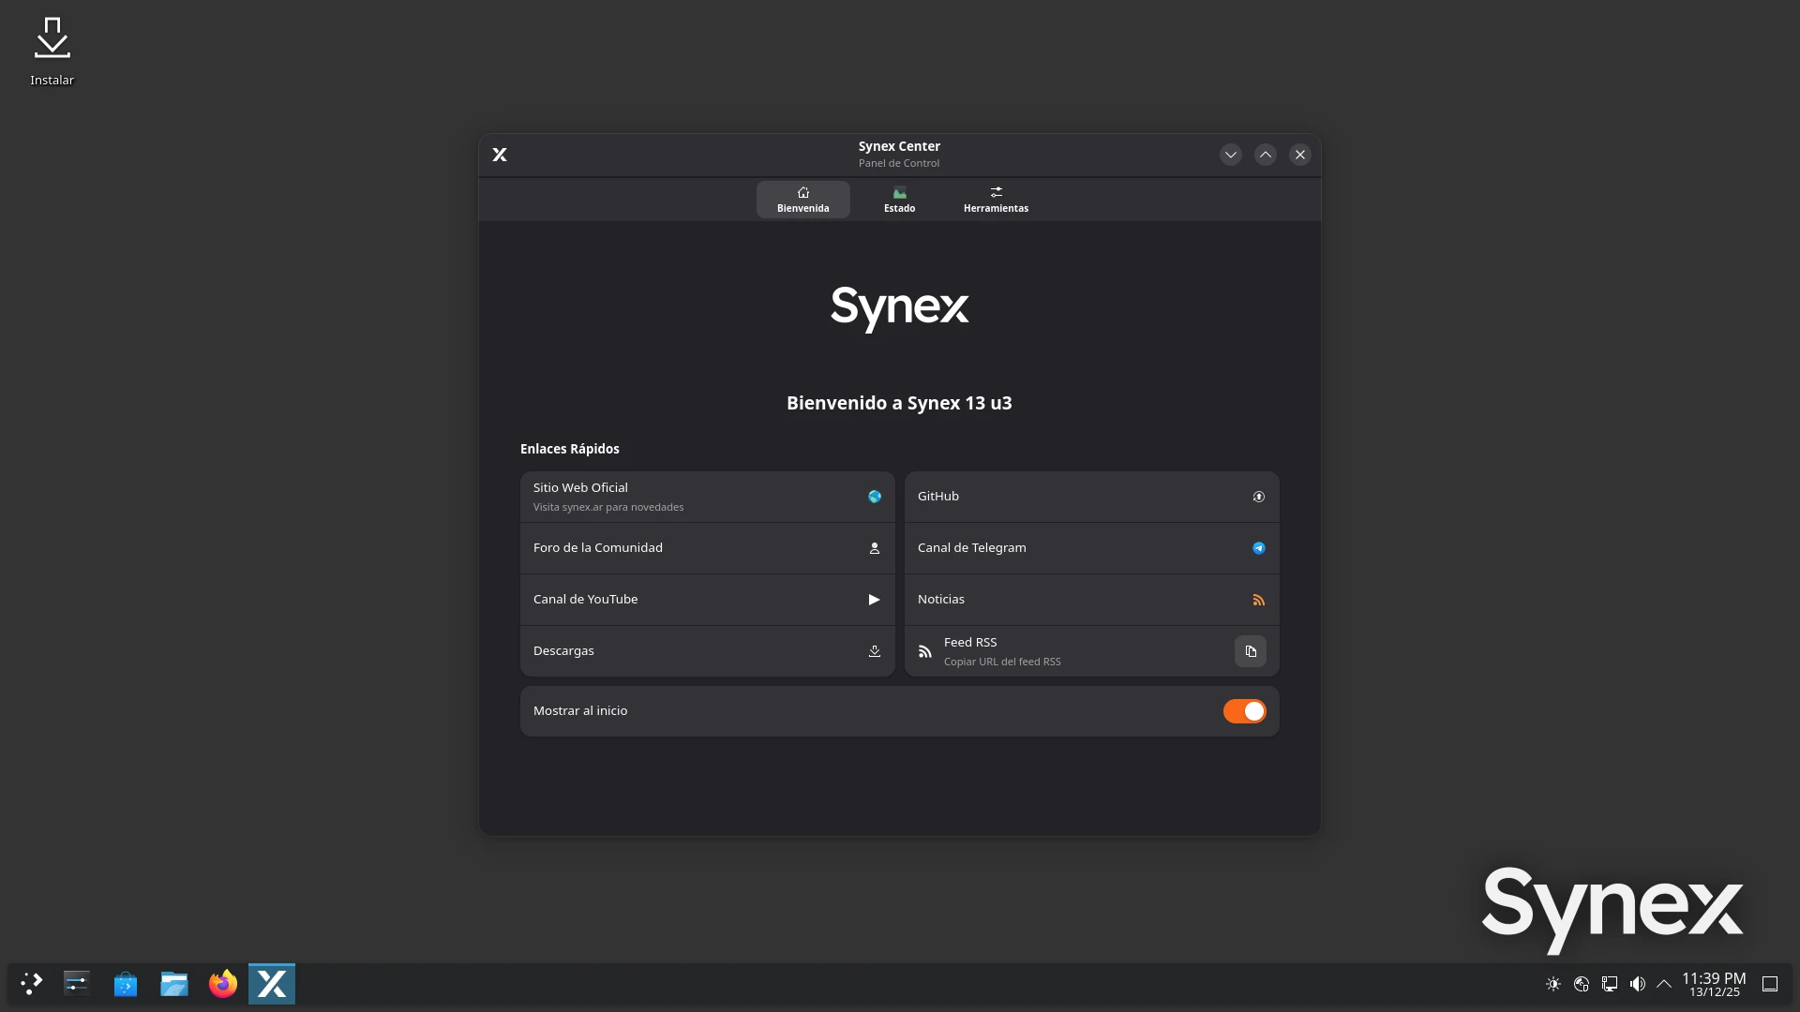
Task: Click the orange RSS icon next to Noticias
Action: (x=1258, y=600)
